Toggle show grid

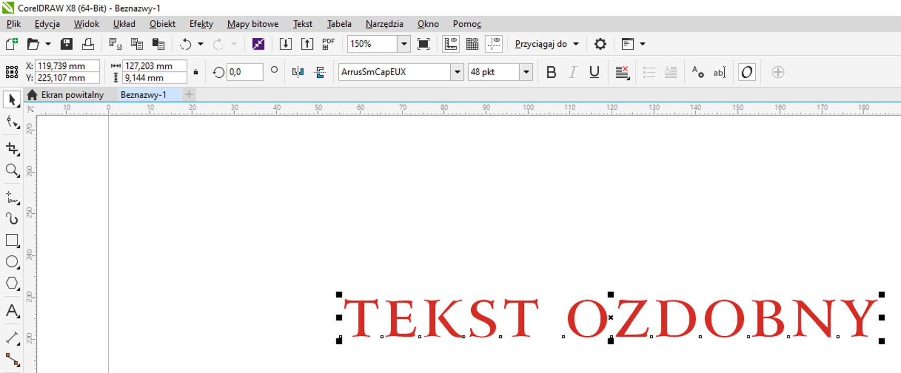point(472,44)
